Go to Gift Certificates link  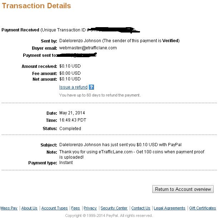pos(203,208)
